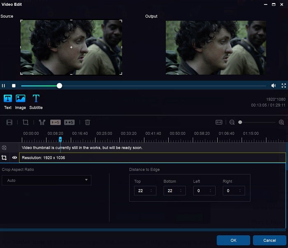Image resolution: width=288 pixels, height=248 pixels.
Task: Step back 5 with the -5 button
Action: pyautogui.click(x=56, y=122)
